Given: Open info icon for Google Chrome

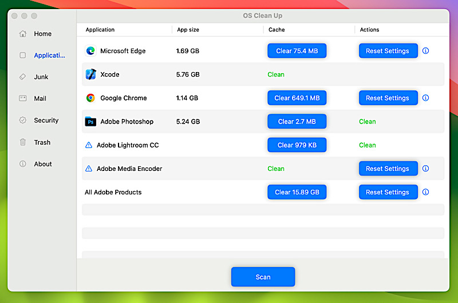Looking at the screenshot, I should click(x=425, y=98).
